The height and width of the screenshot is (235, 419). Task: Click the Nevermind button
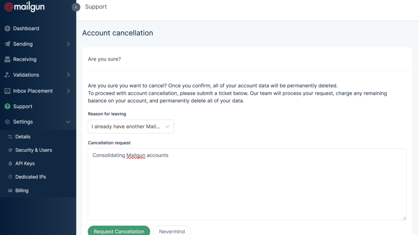click(x=172, y=231)
